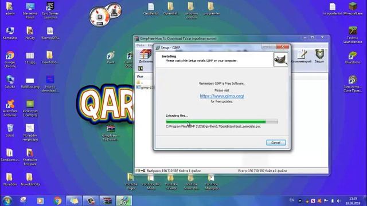The height and width of the screenshot is (206, 367).
Task: Click the Windows Start button
Action: click(x=7, y=201)
